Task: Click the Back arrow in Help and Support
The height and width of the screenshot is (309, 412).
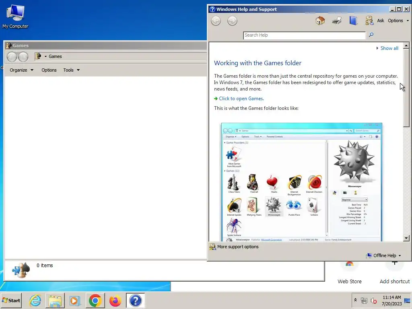Action: tap(216, 21)
